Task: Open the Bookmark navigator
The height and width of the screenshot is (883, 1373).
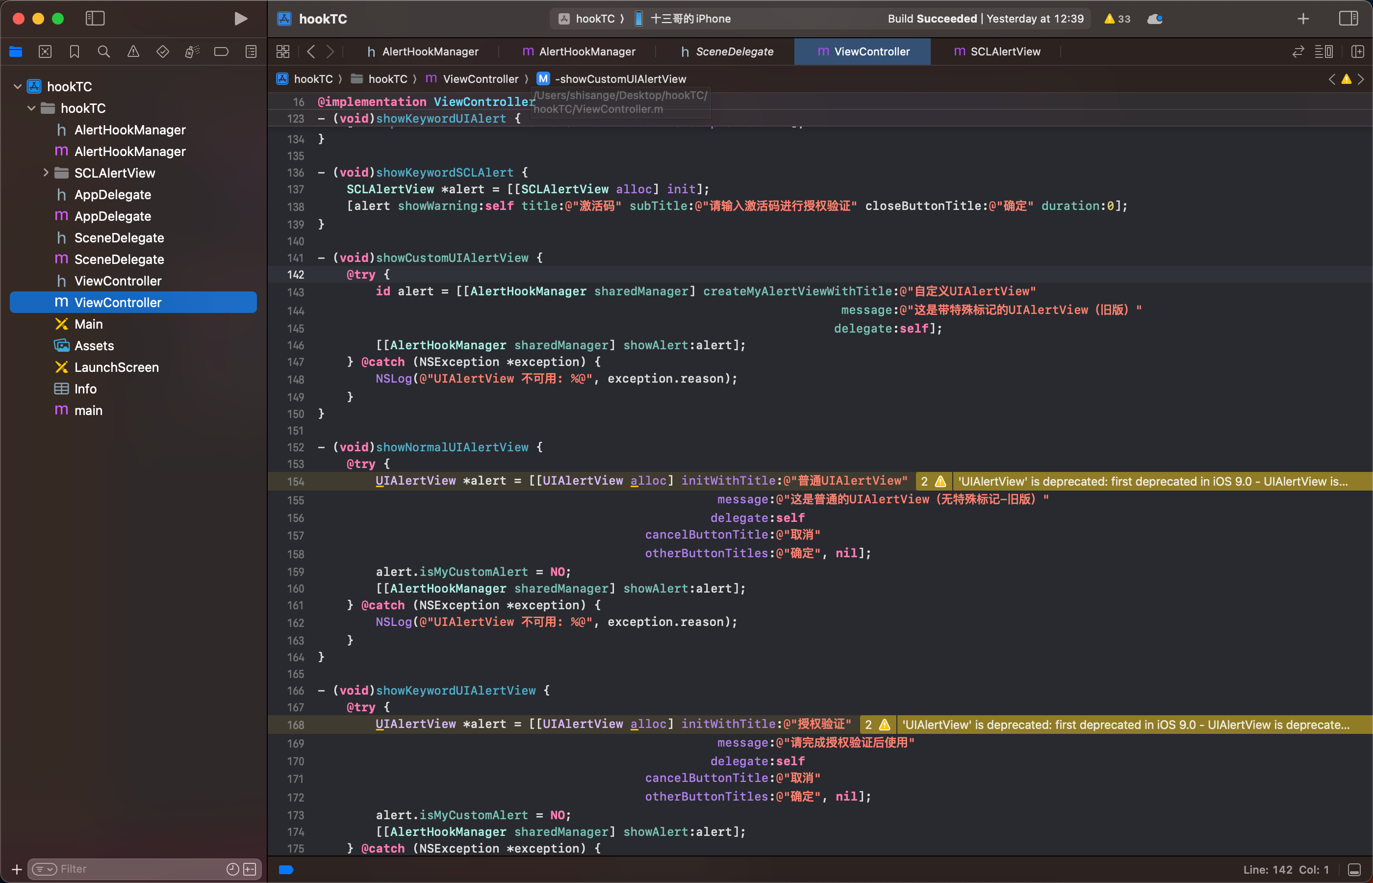Action: 75,52
